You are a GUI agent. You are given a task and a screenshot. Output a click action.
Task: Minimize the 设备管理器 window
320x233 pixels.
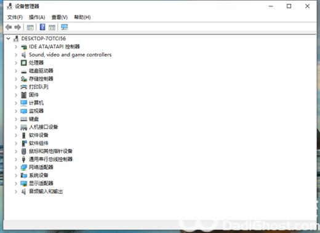coord(271,6)
